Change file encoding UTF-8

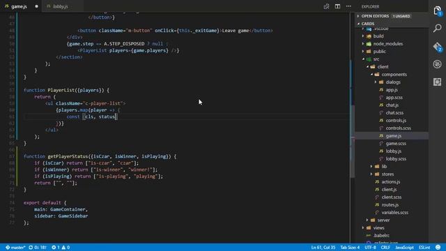pos(370,248)
